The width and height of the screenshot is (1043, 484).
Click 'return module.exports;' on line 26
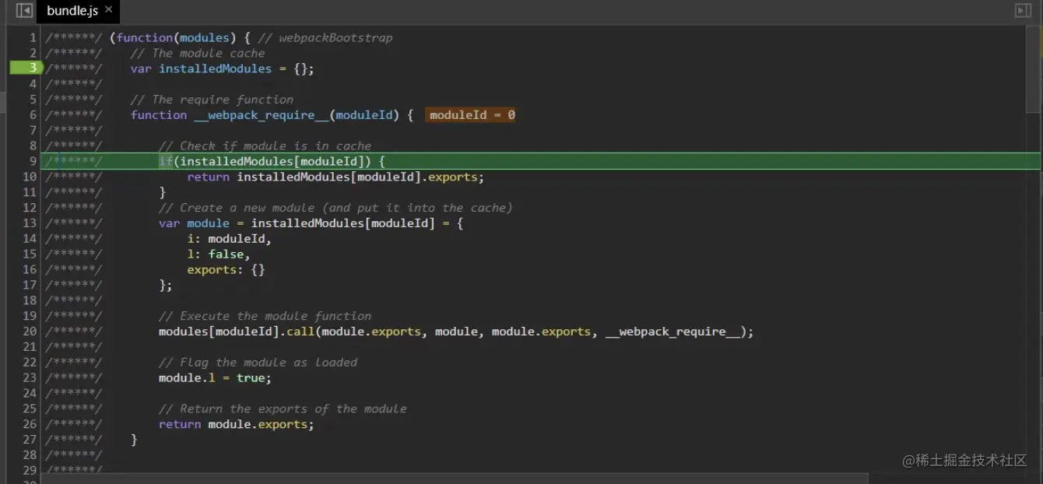click(237, 424)
